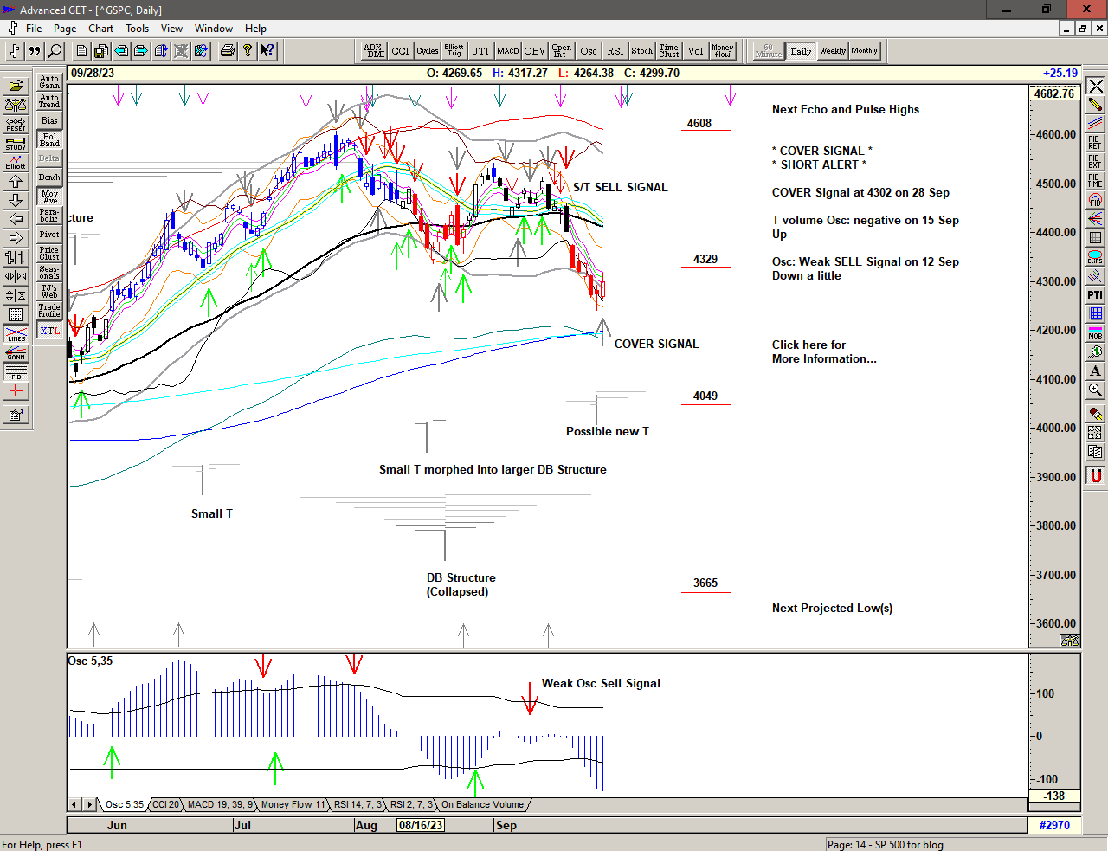Toggle the XTL indicator button

[49, 331]
